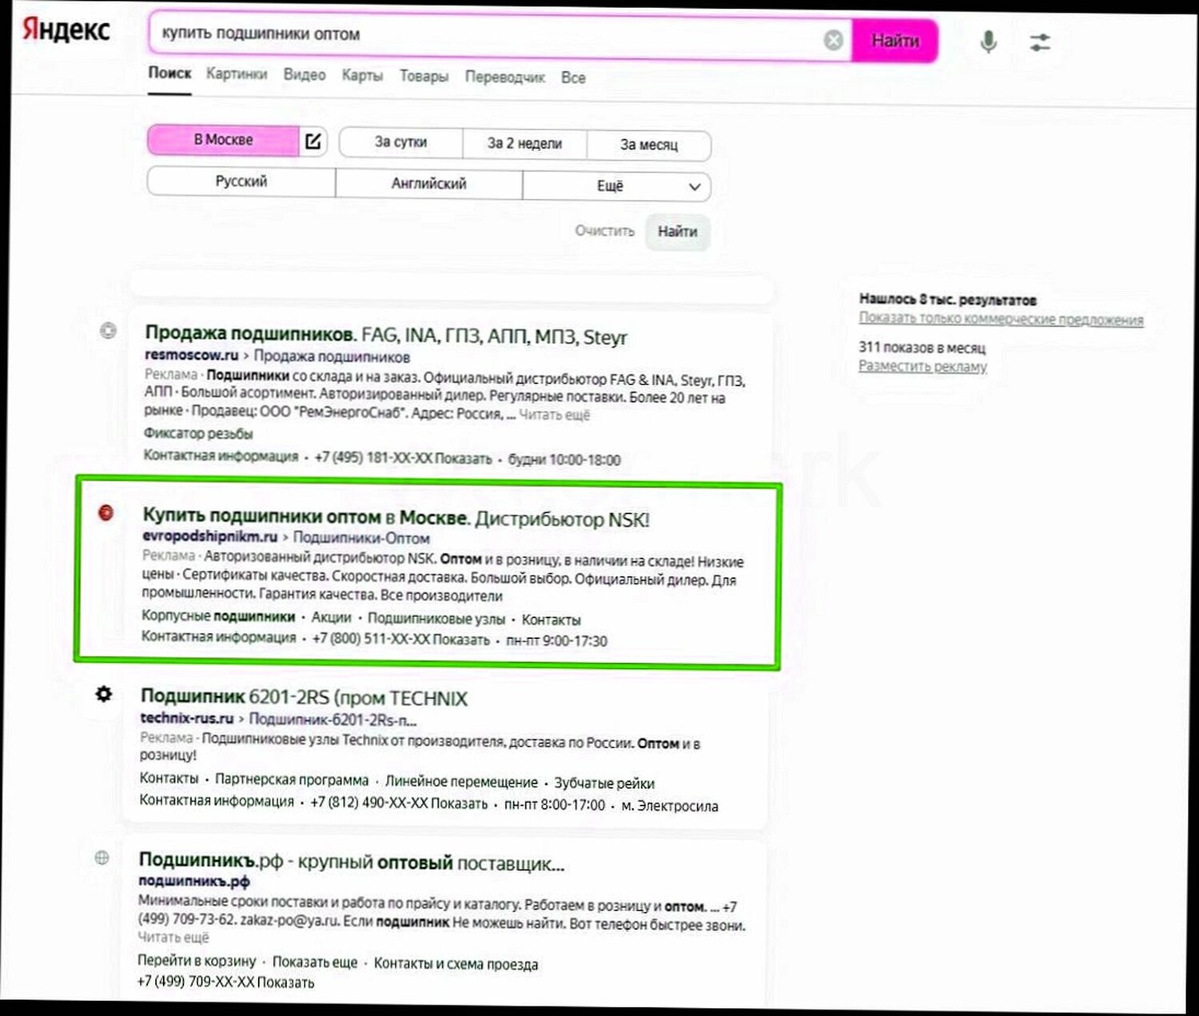Click the Нашлось 8 тыс. результатов text
1199x1016 pixels.
point(947,300)
